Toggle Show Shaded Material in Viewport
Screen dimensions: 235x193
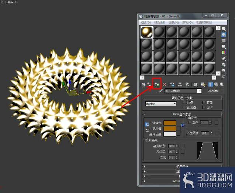203,85
